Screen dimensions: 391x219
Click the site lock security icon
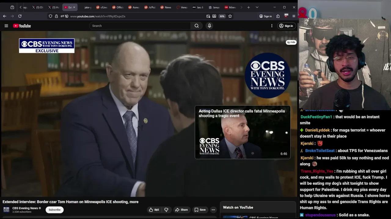tap(56, 16)
